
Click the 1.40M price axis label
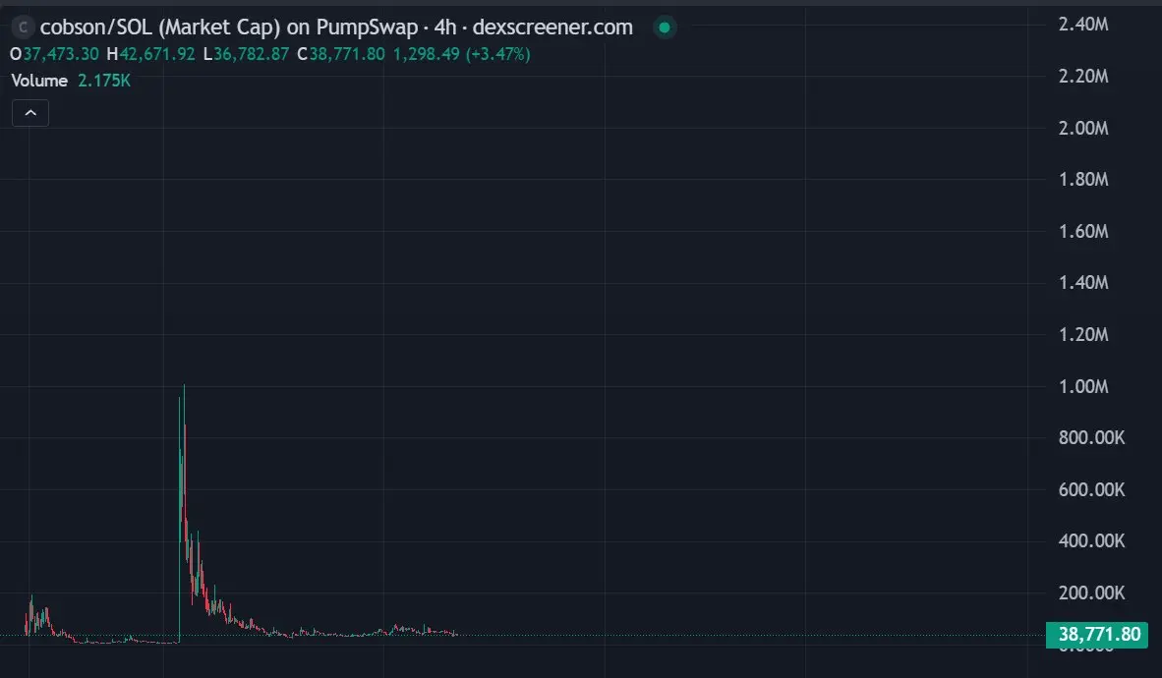pos(1083,282)
